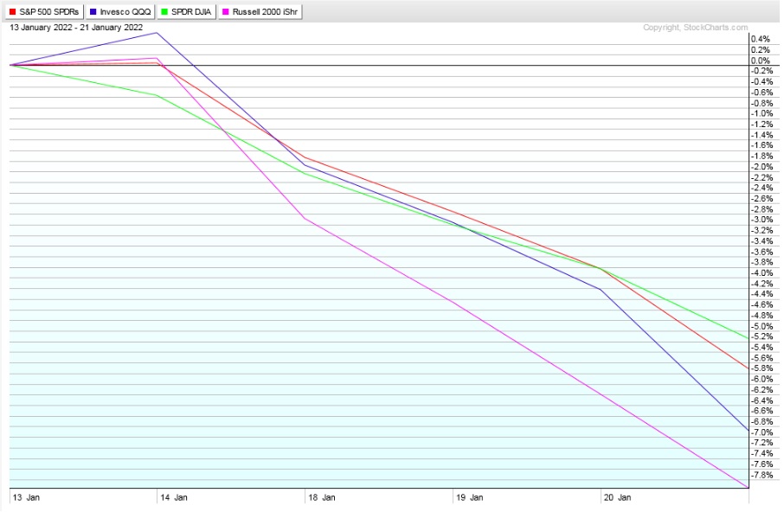Click the -7.0% y-axis label
784x512 pixels.
click(x=762, y=432)
